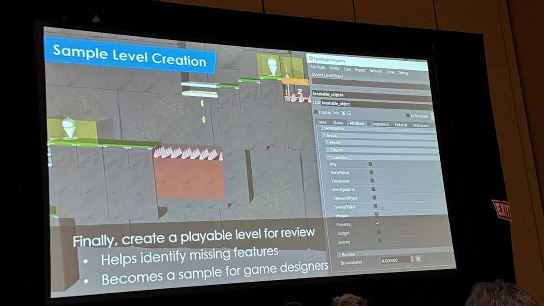Switch to the Base tab
Screen dimensions: 544x306
click(322, 122)
